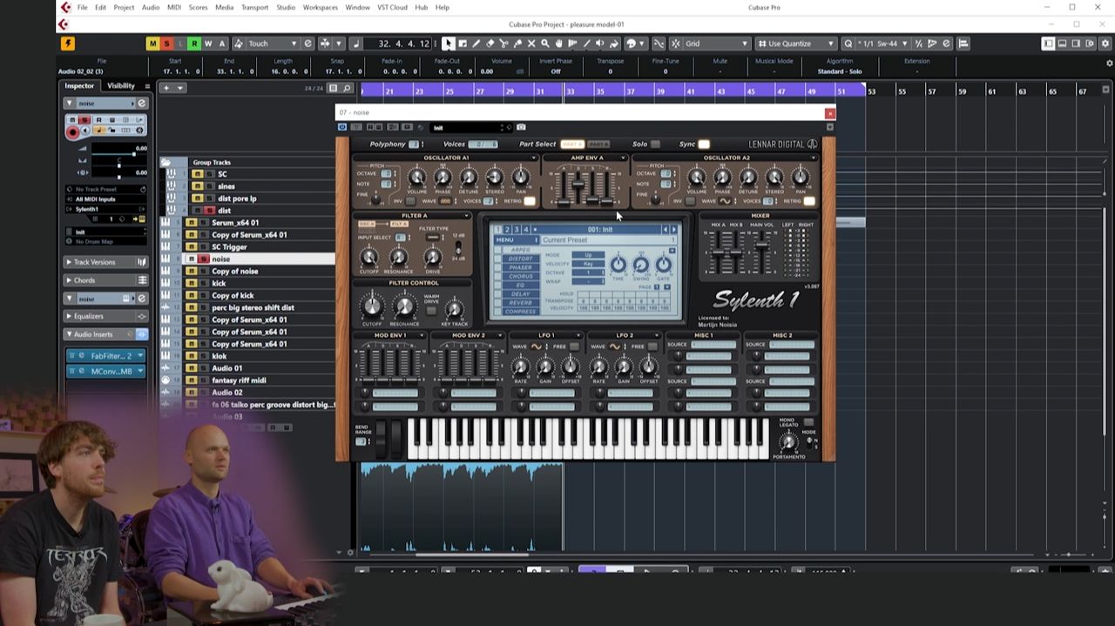Viewport: 1115px width, 626px height.
Task: Select the Glue tool
Action: (517, 44)
